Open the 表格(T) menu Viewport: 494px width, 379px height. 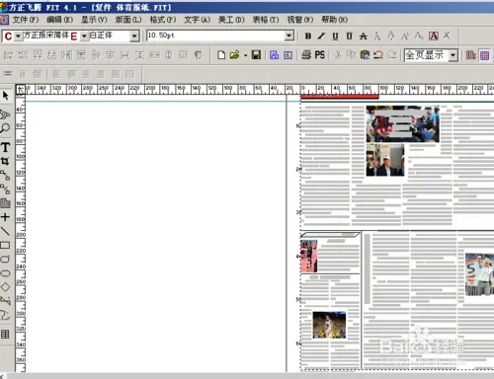266,20
